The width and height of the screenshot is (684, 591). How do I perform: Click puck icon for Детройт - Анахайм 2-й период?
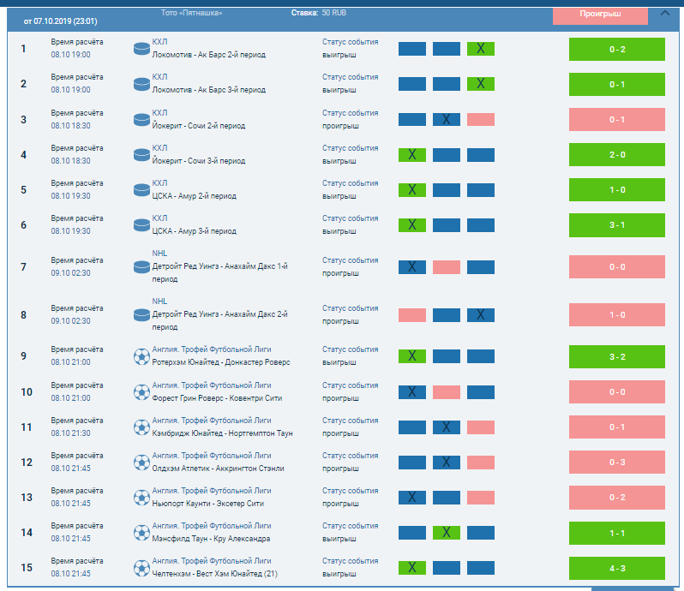pyautogui.click(x=141, y=314)
